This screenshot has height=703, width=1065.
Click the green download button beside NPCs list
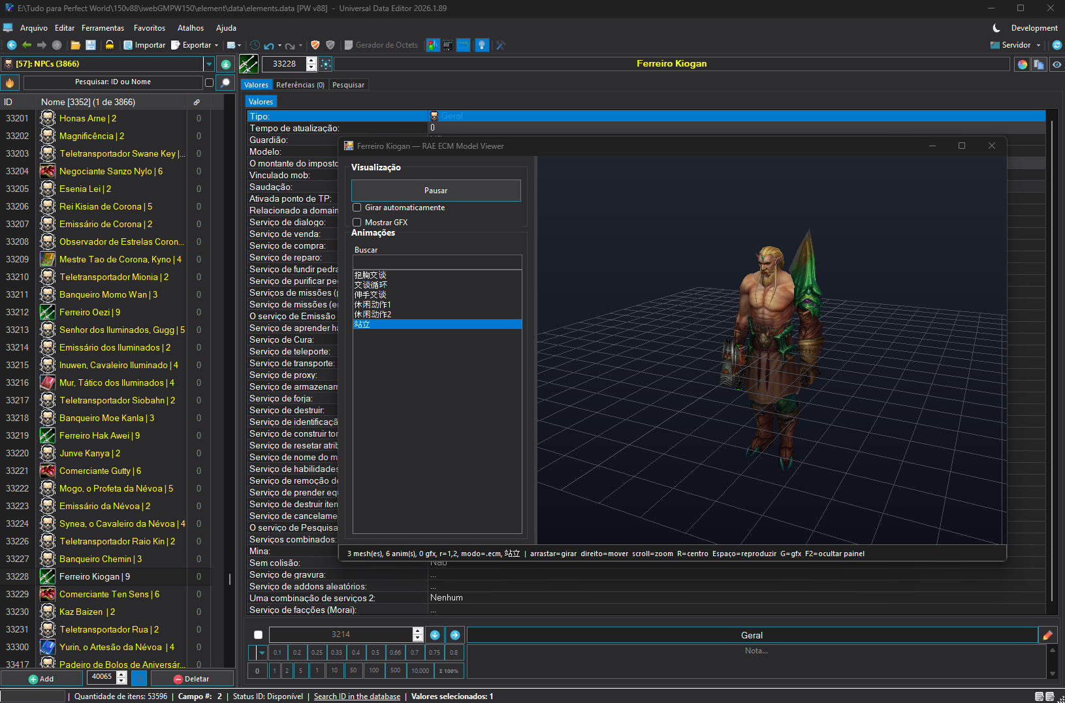pyautogui.click(x=226, y=64)
